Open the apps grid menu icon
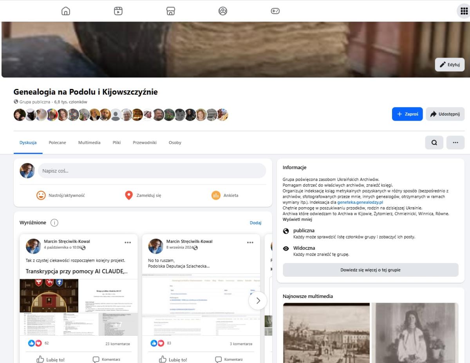 (464, 11)
